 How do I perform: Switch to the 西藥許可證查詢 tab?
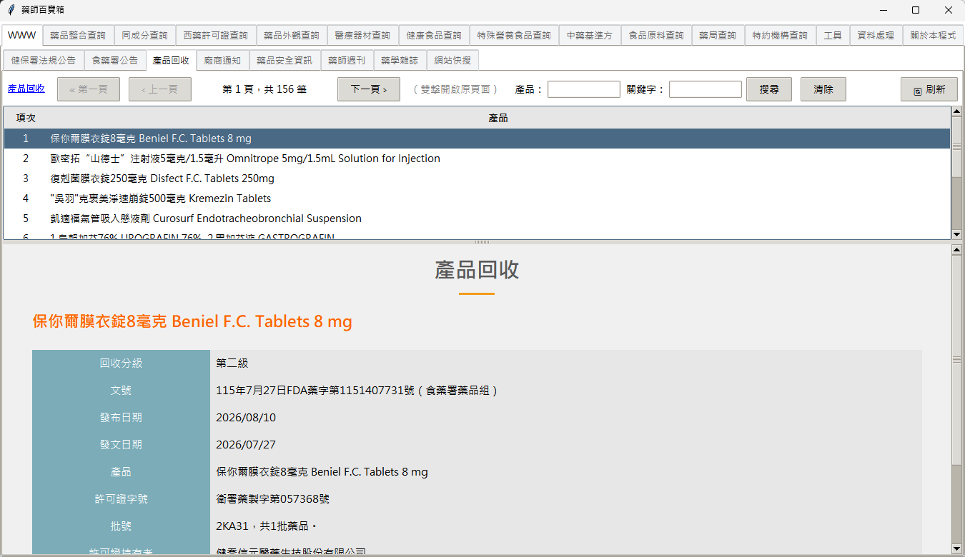coord(215,36)
